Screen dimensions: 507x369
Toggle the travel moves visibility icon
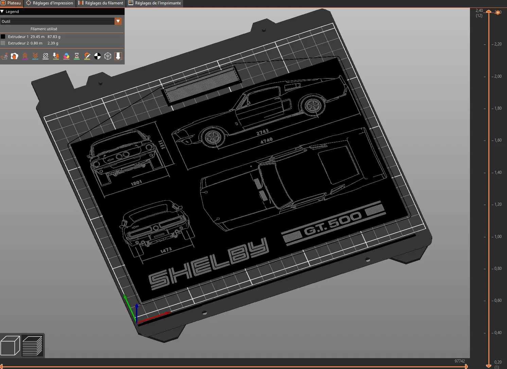click(x=4, y=56)
